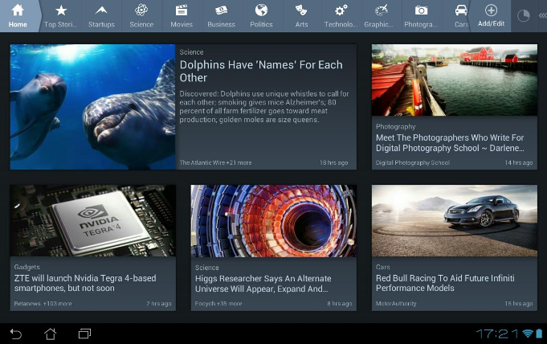The image size is (547, 344).
Task: Click the pie chart clock icon
Action: pos(523,16)
